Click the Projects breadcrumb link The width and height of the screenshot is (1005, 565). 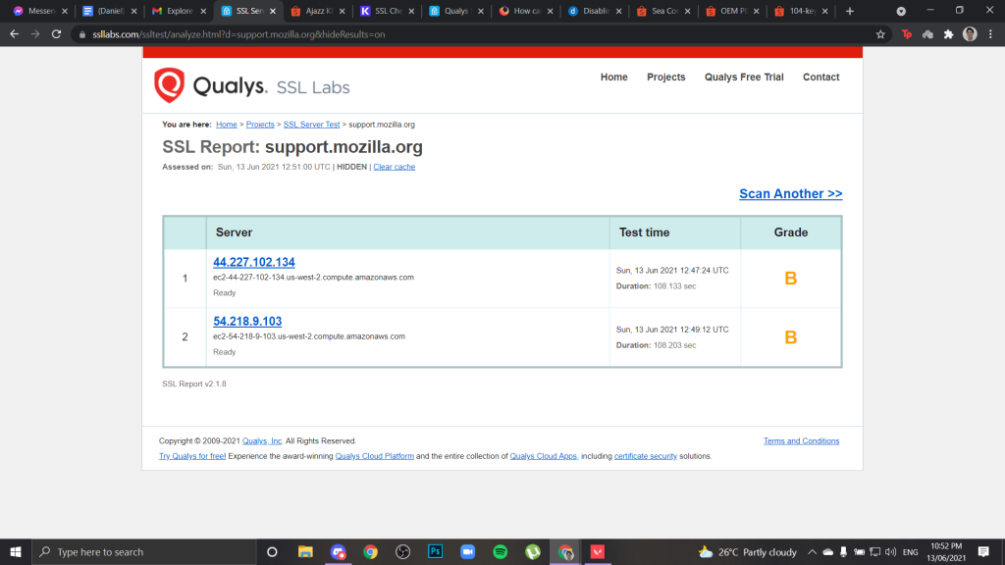[x=260, y=125]
